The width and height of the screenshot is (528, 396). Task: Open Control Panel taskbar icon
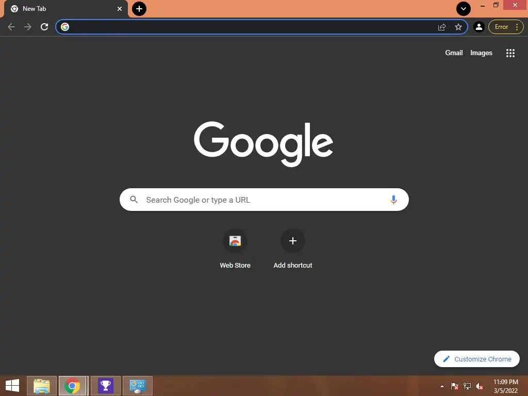(137, 386)
